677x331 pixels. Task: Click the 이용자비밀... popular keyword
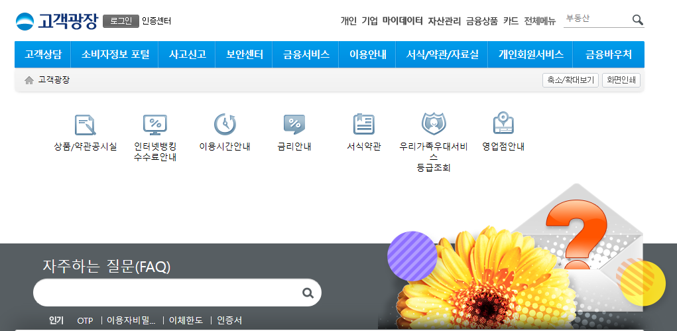131,320
